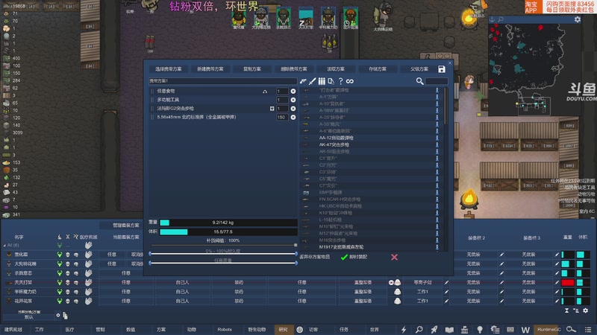Click the 任意质量 quality range slider
The height and width of the screenshot is (335, 597).
pyautogui.click(x=223, y=263)
